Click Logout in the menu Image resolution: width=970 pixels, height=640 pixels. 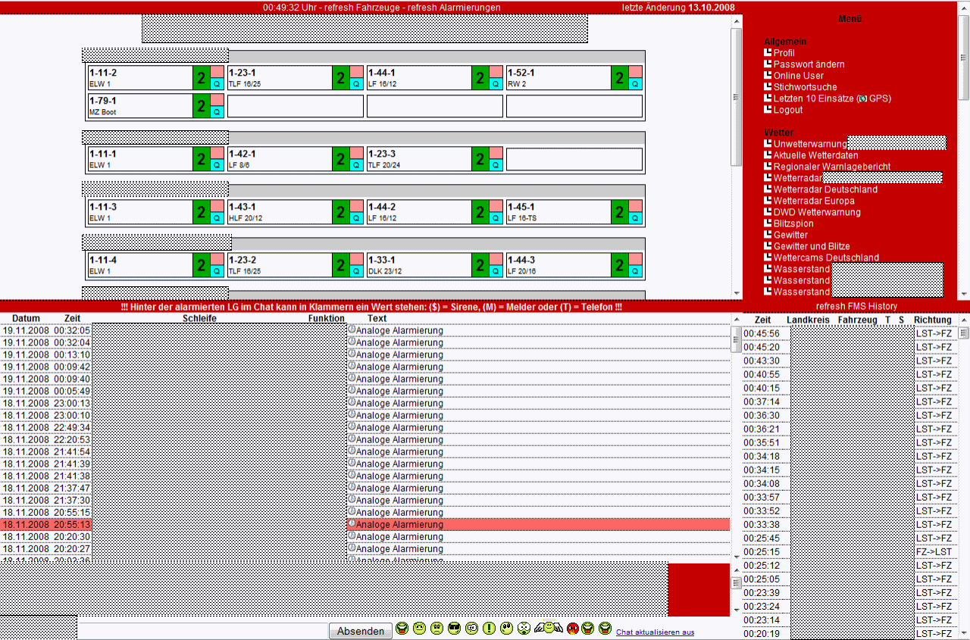click(x=788, y=110)
